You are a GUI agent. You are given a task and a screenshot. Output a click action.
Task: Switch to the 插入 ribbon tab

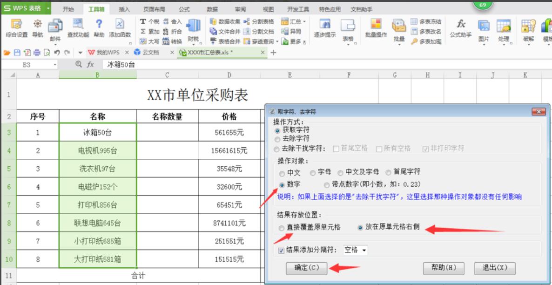pyautogui.click(x=124, y=9)
